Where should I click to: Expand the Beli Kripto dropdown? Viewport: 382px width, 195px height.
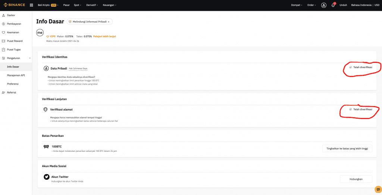tap(48, 5)
